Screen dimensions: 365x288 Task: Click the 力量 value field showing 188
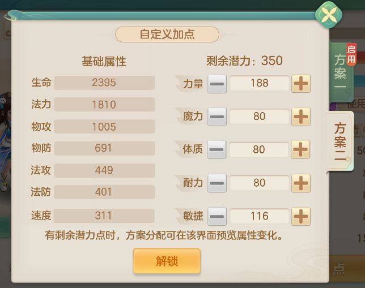[259, 84]
